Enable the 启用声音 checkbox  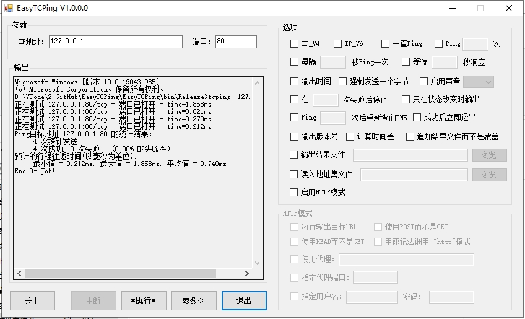point(423,81)
